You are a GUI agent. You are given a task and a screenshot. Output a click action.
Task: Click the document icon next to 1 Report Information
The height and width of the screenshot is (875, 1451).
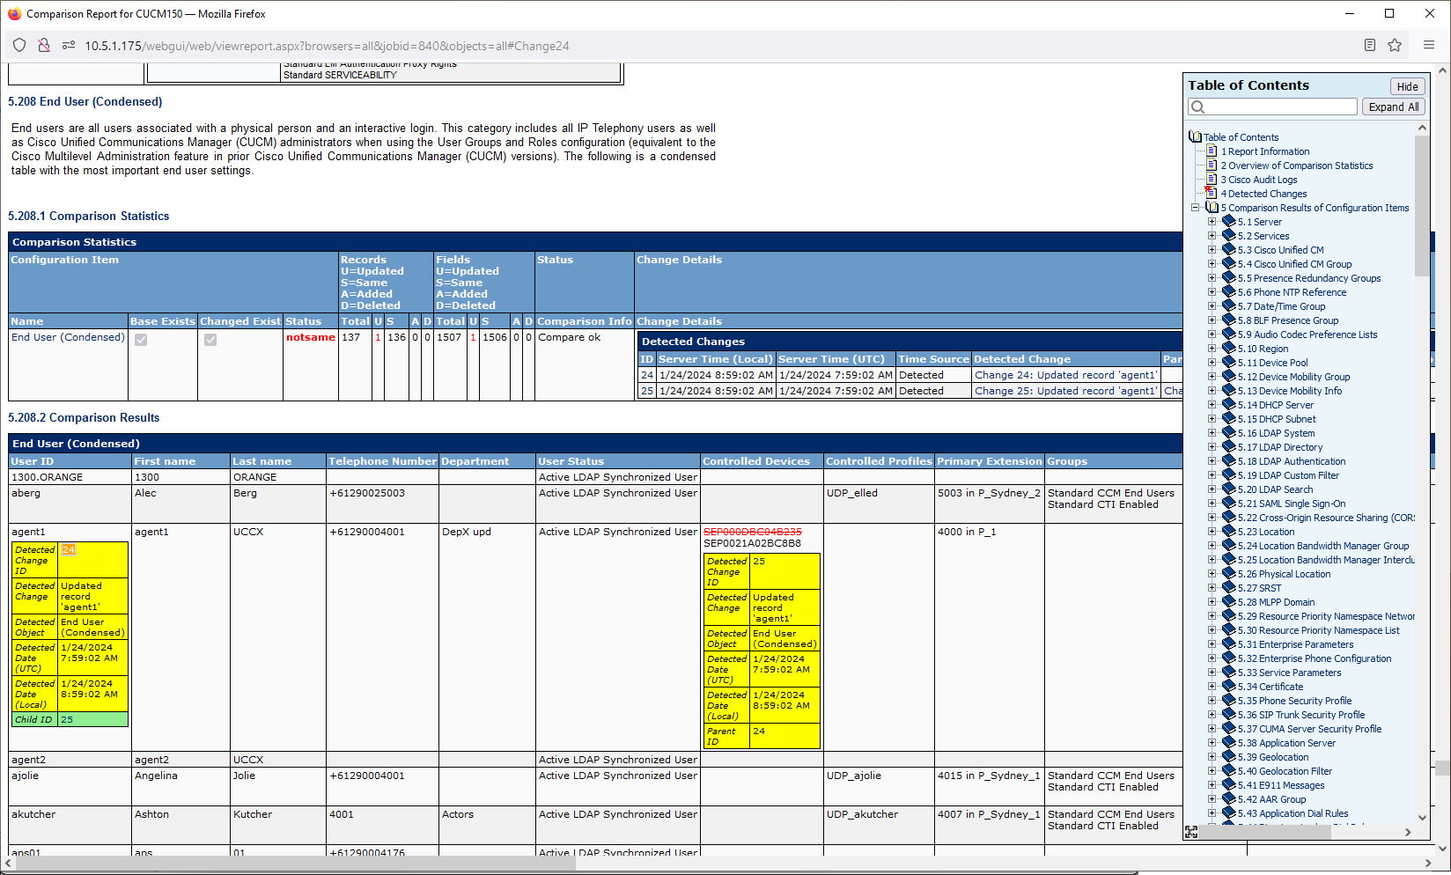[1212, 151]
